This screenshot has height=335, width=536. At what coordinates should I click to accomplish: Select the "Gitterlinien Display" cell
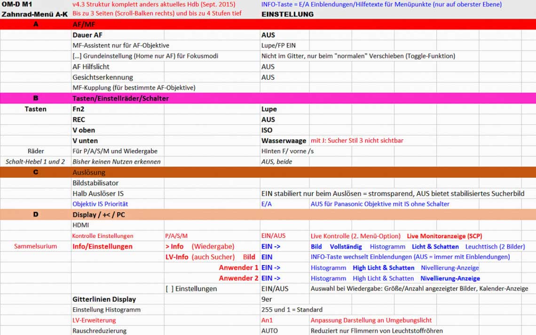(x=104, y=299)
